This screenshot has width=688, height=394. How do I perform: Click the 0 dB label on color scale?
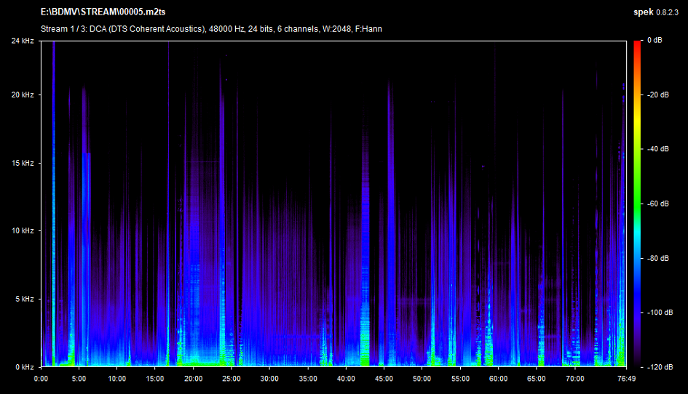pyautogui.click(x=657, y=41)
